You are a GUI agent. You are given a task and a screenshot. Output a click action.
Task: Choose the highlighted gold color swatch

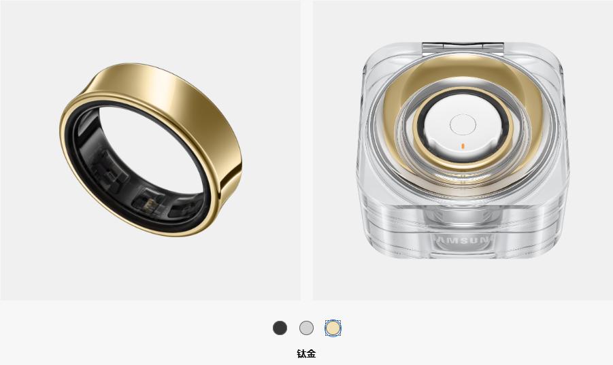click(x=333, y=328)
